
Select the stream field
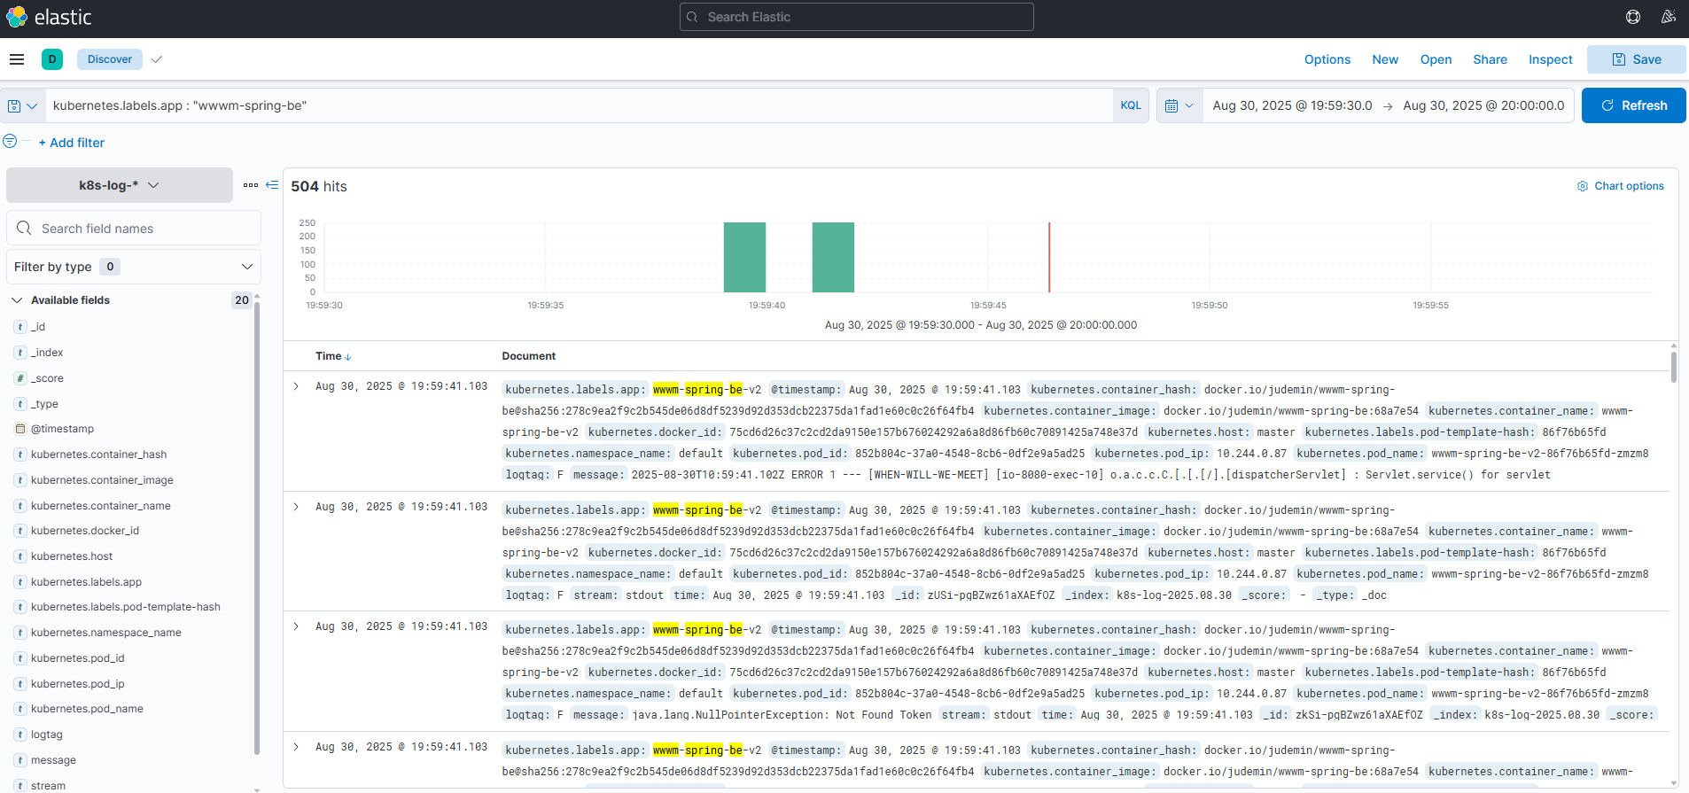click(48, 786)
